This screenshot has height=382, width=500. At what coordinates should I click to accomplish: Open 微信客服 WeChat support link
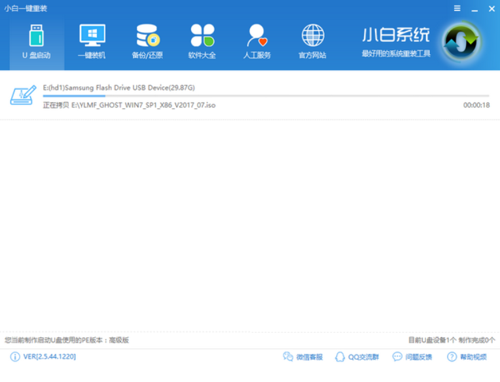[303, 356]
